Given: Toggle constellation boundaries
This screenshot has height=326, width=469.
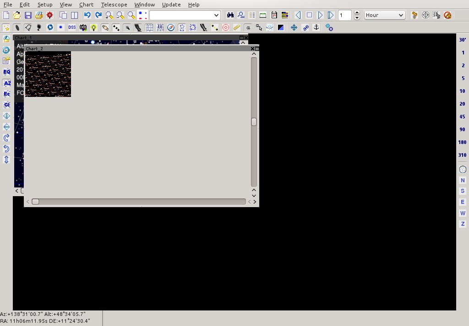Looking at the screenshot, I should (193, 27).
